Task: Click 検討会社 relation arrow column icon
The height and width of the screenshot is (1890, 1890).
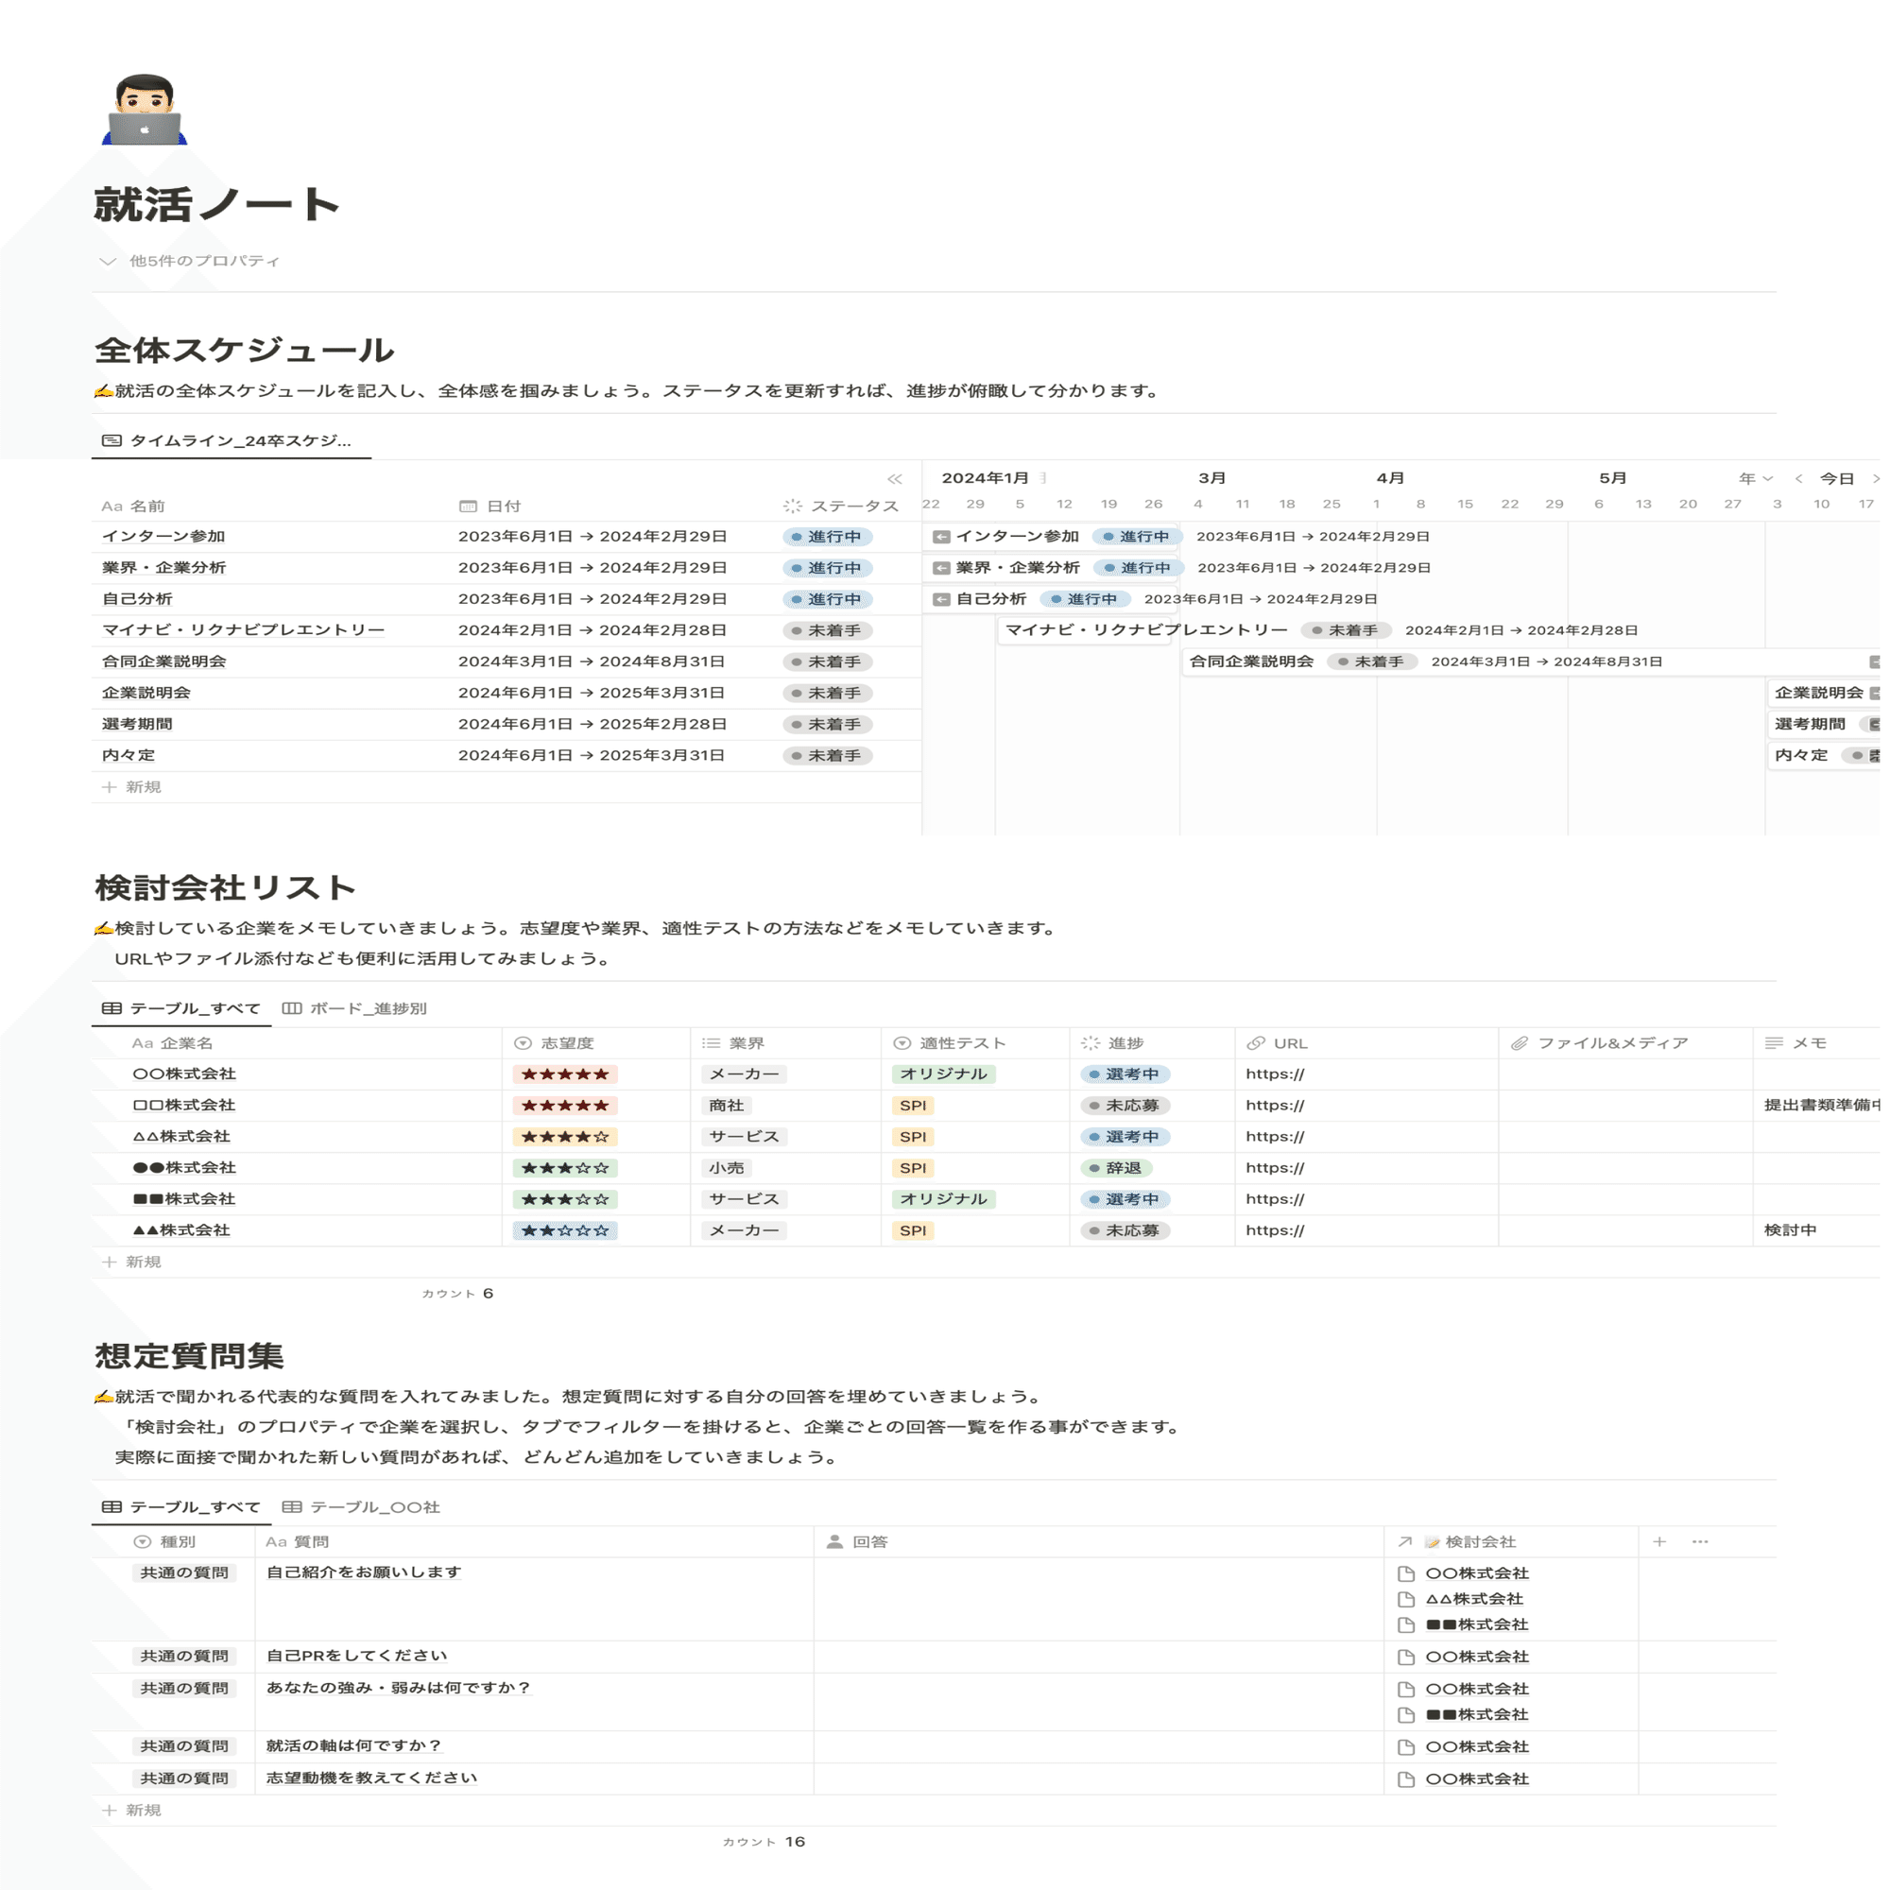Action: click(1405, 1543)
